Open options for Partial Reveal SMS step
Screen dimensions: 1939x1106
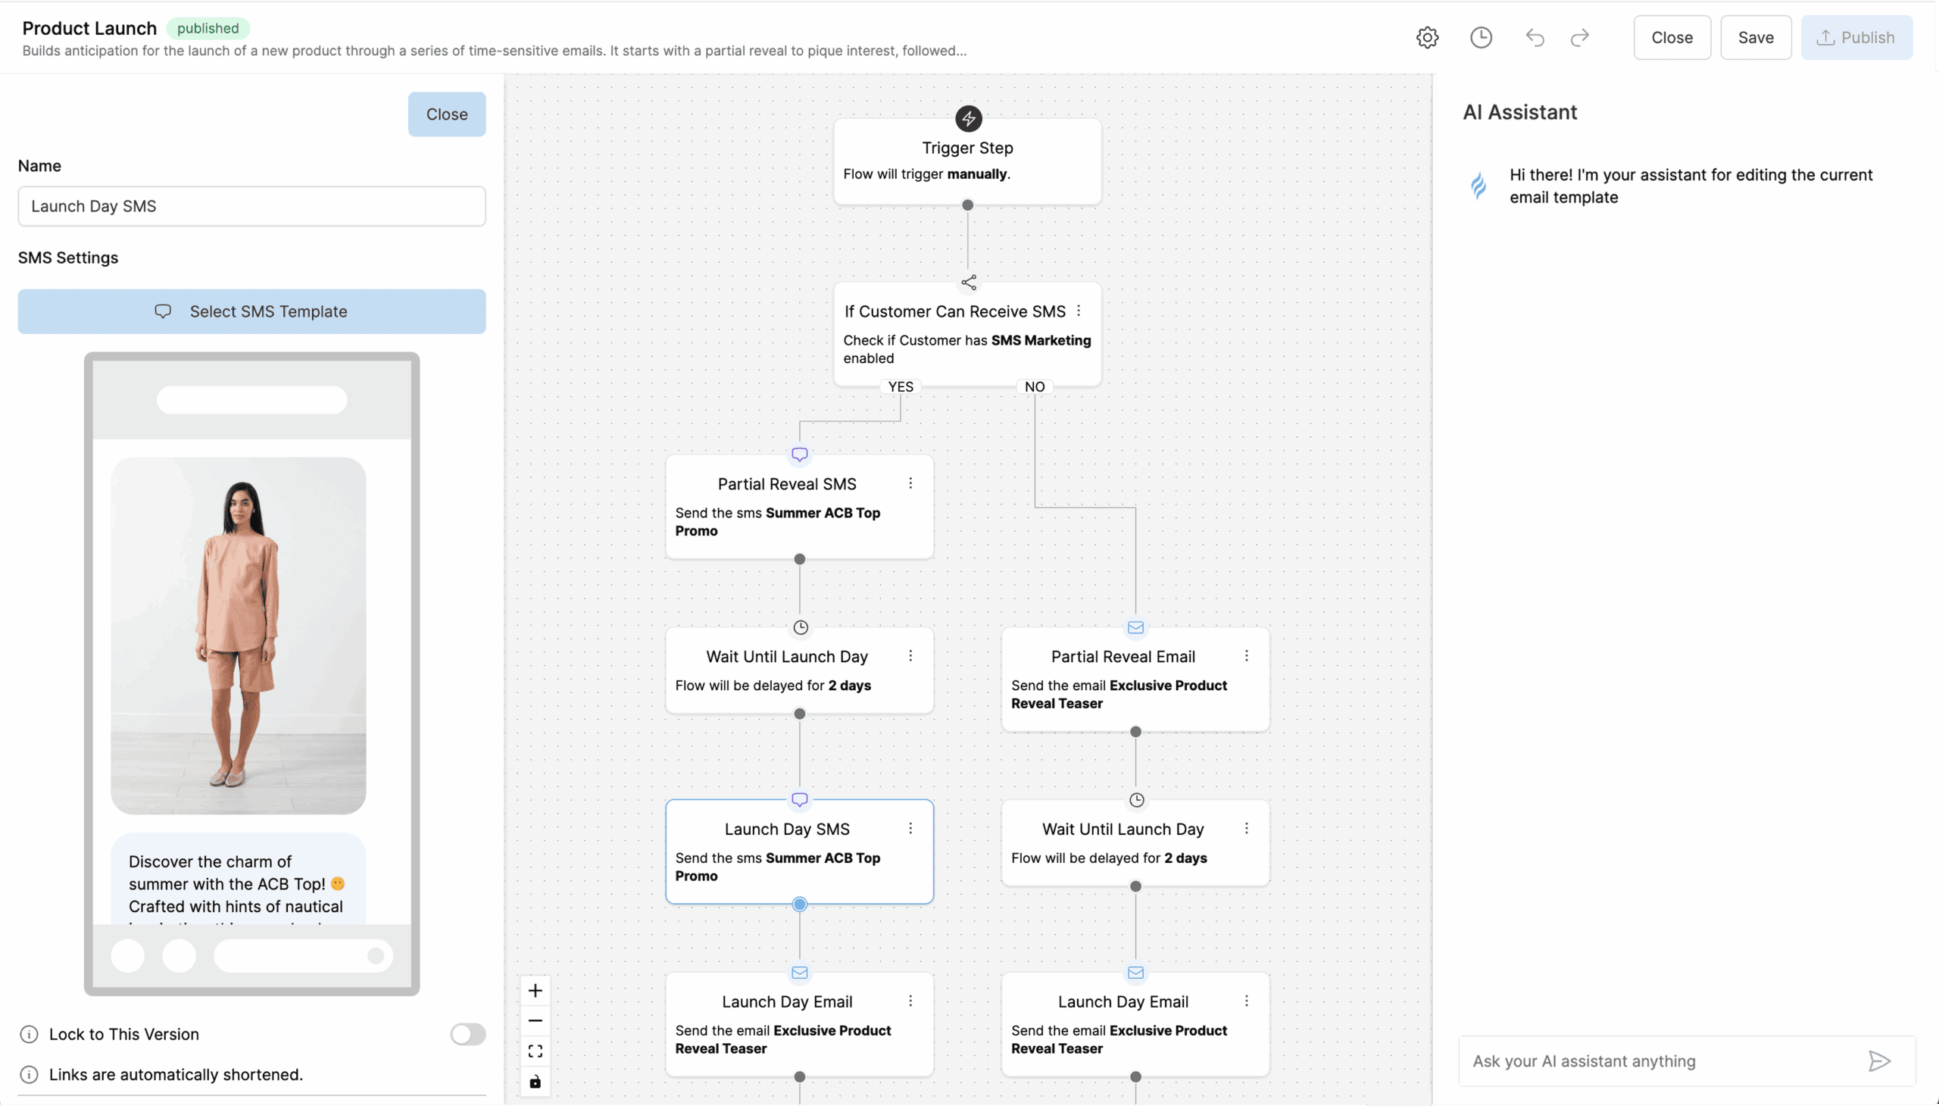click(910, 483)
